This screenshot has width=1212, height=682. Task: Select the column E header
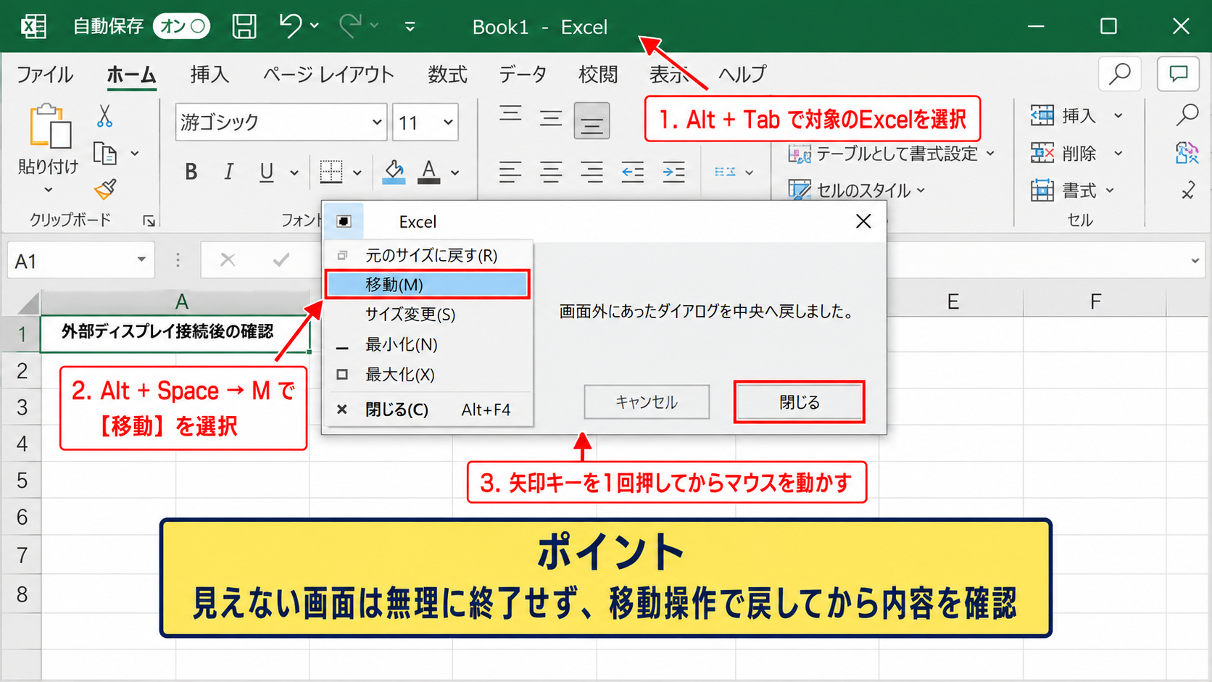click(952, 302)
